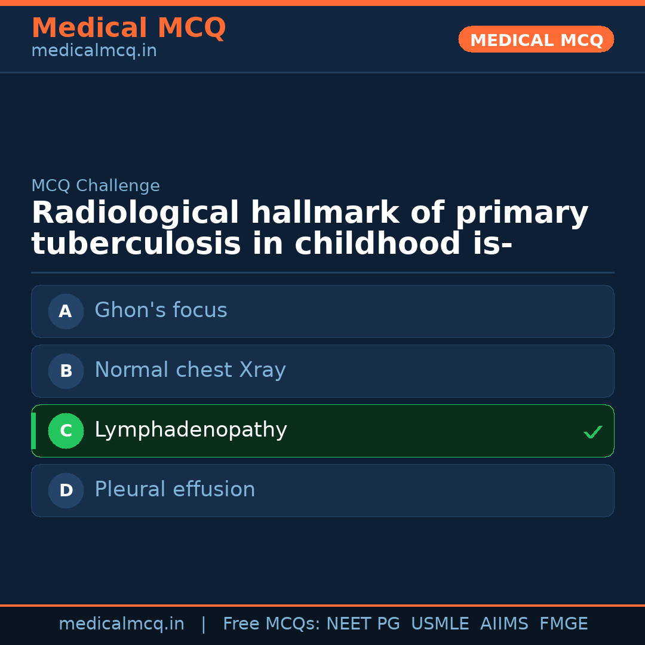
Task: Click the tuberculosis question heading text
Action: pyautogui.click(x=309, y=229)
